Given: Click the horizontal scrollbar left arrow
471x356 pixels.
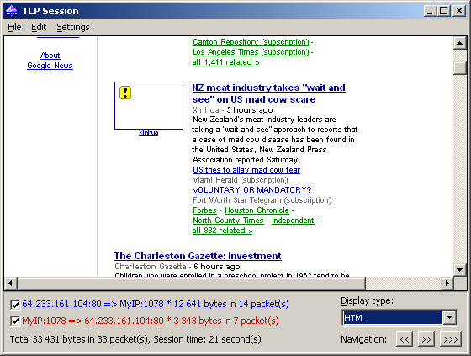Looking at the screenshot, I should 10,283.
